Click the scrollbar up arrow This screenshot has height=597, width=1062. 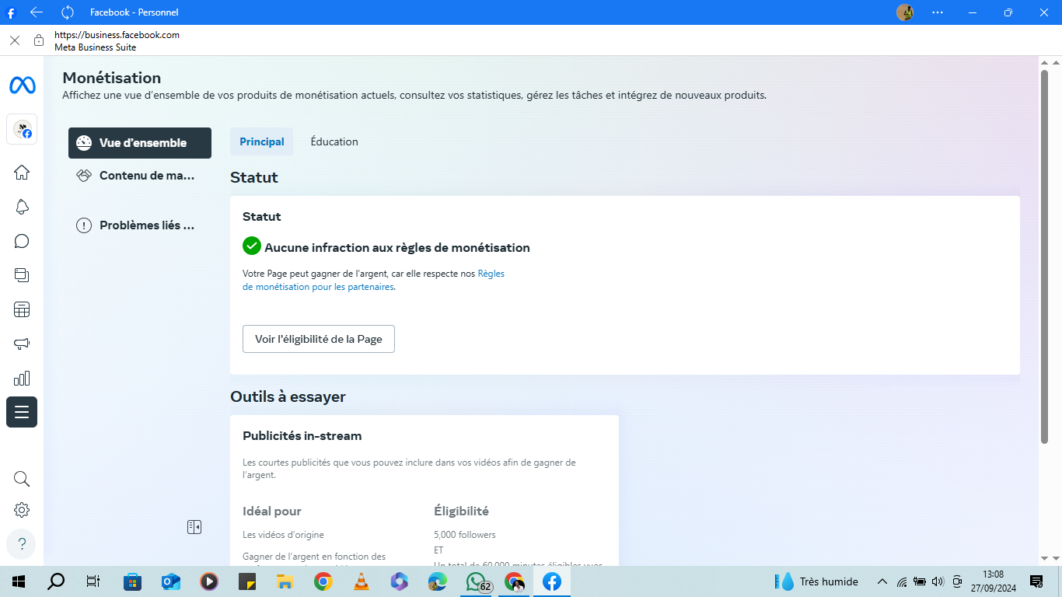pyautogui.click(x=1044, y=62)
